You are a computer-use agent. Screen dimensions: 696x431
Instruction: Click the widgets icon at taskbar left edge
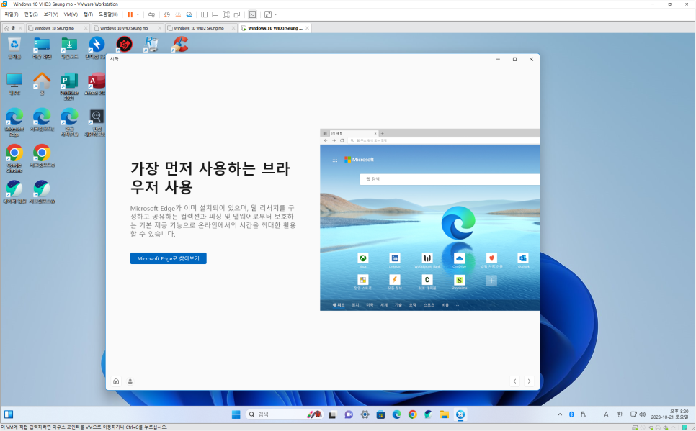point(9,414)
